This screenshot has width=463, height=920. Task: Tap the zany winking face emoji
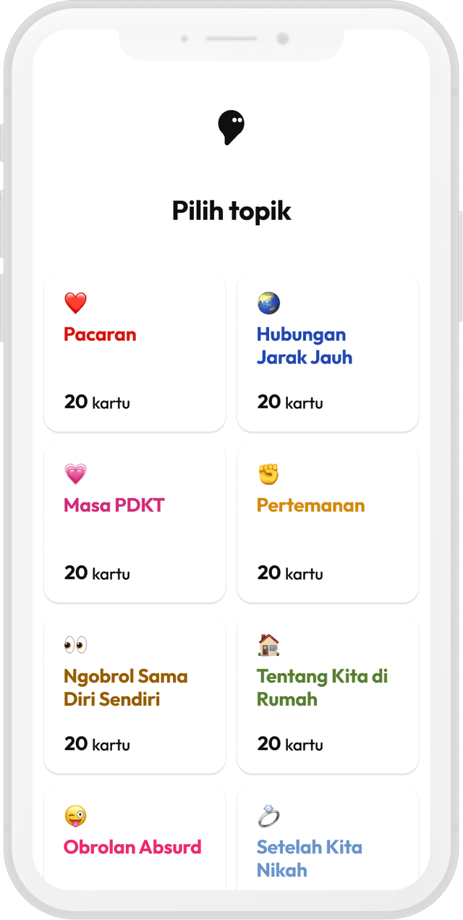point(75,816)
